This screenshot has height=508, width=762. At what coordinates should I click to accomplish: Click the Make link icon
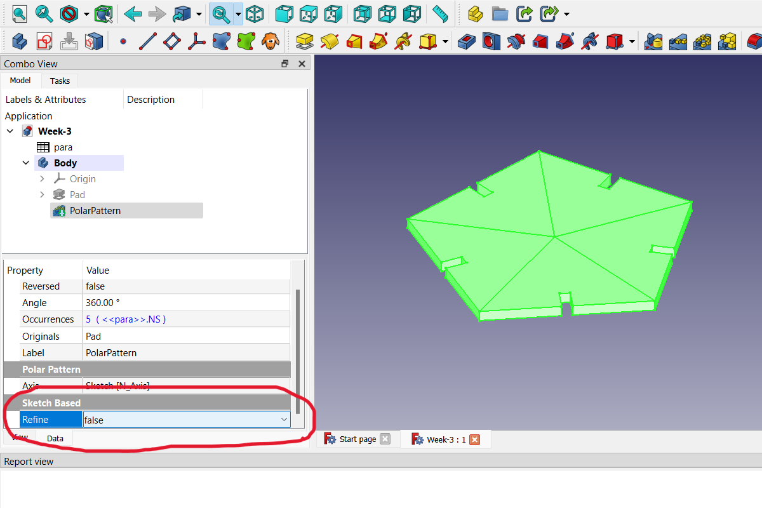coord(524,13)
